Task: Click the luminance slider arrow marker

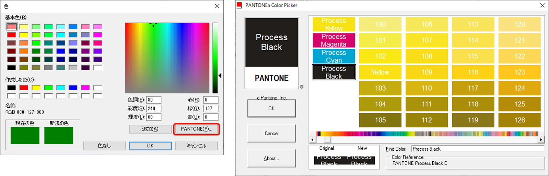Action: coord(220,76)
